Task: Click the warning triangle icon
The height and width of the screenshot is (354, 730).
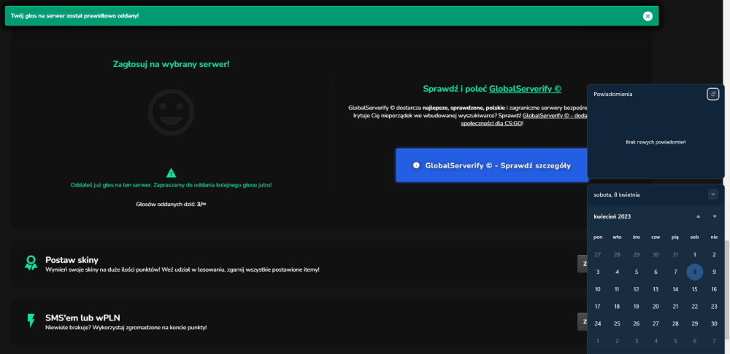Action: coord(172,173)
